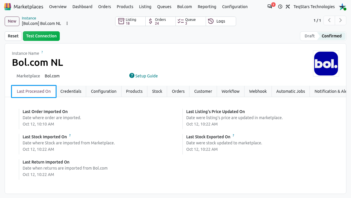The height and width of the screenshot is (198, 351).
Task: Open the debug tools wrench icon
Action: tap(288, 7)
